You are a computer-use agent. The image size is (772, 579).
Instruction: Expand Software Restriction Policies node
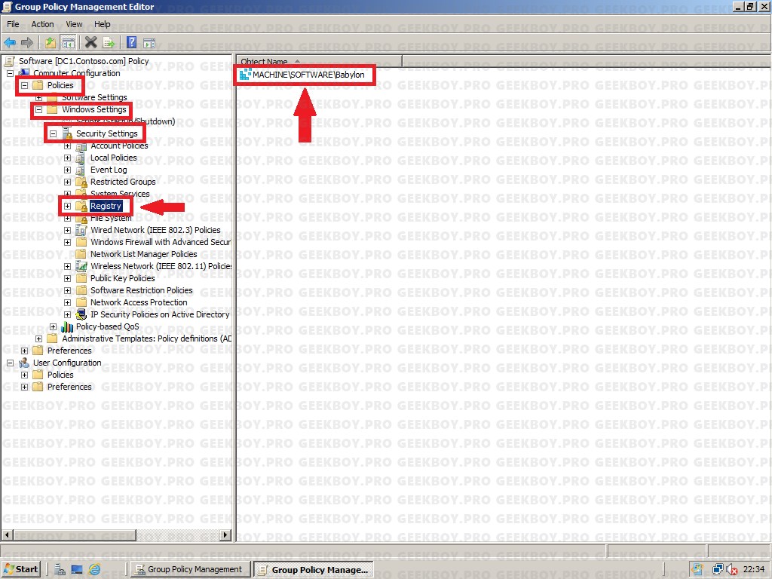click(x=67, y=290)
